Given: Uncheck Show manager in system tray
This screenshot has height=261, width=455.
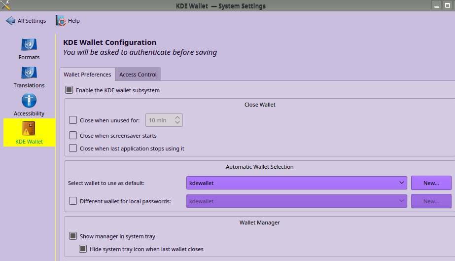Looking at the screenshot, I should (x=73, y=236).
